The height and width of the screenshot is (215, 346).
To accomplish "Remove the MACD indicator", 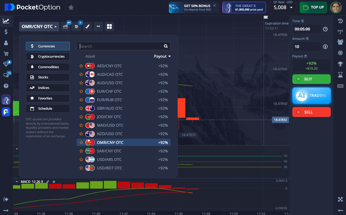I will tap(54, 182).
